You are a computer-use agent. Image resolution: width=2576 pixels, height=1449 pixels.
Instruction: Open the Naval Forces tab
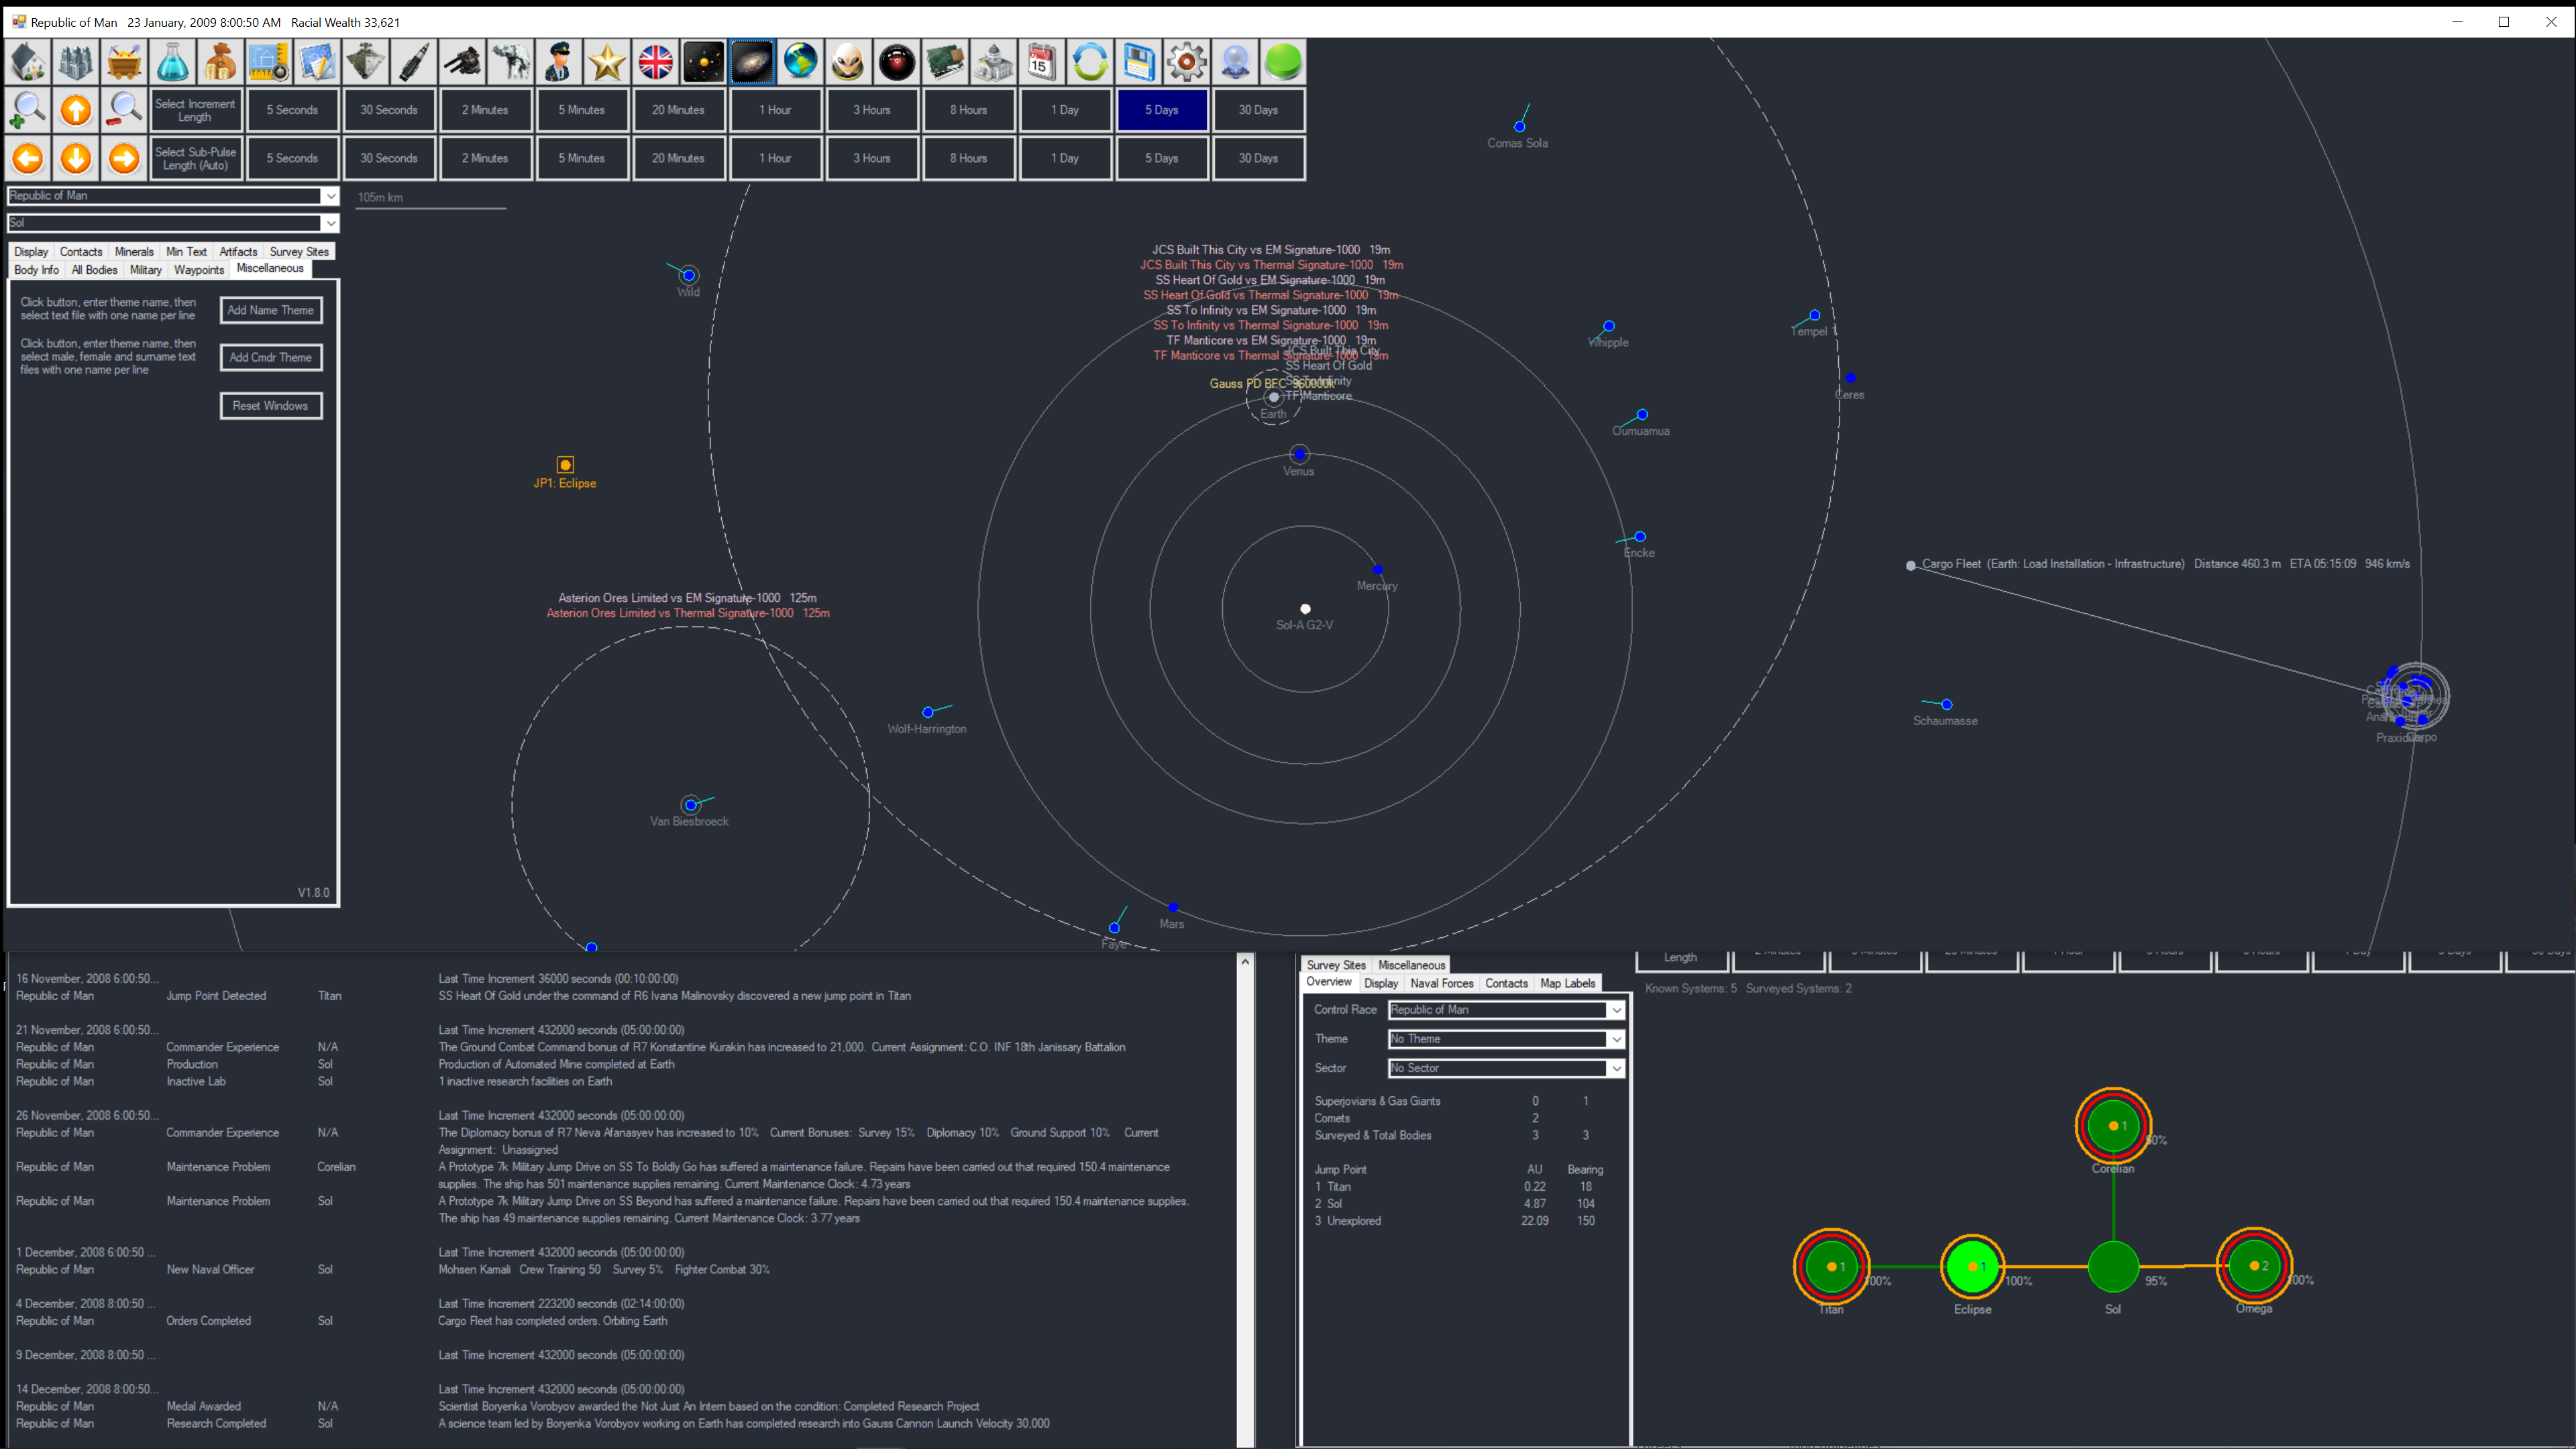click(1442, 983)
